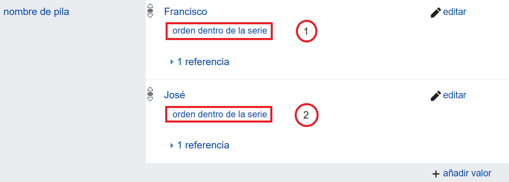Click the plus icon for añadir valor
The width and height of the screenshot is (509, 182).
[436, 174]
